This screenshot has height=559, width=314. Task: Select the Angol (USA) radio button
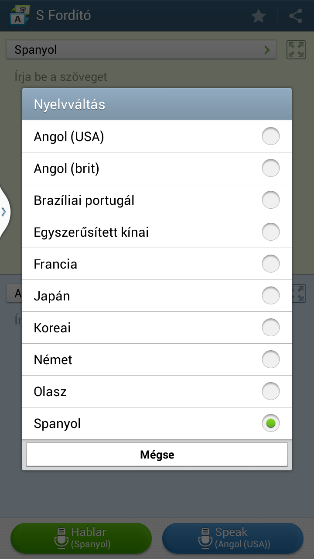(270, 137)
